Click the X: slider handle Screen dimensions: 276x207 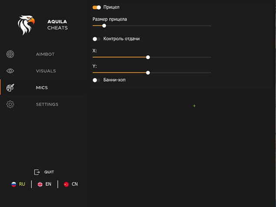click(148, 57)
